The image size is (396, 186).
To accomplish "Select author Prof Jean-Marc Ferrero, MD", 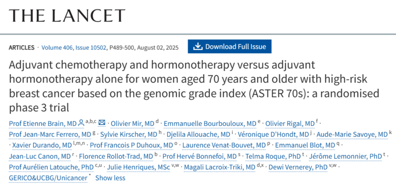I will (x=50, y=134).
